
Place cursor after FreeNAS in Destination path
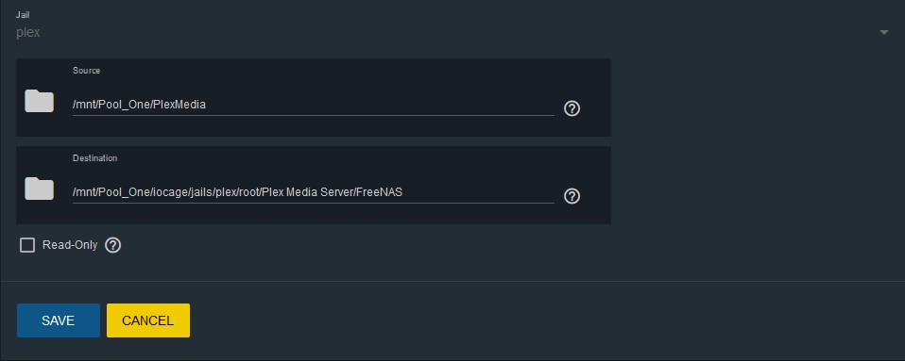pos(403,193)
